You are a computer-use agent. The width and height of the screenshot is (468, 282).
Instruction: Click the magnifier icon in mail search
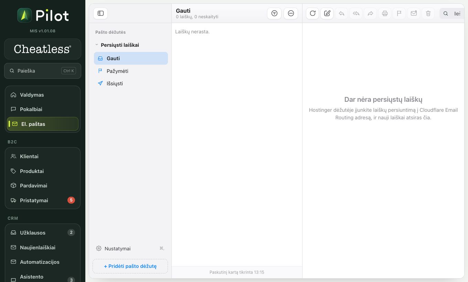coord(446,13)
